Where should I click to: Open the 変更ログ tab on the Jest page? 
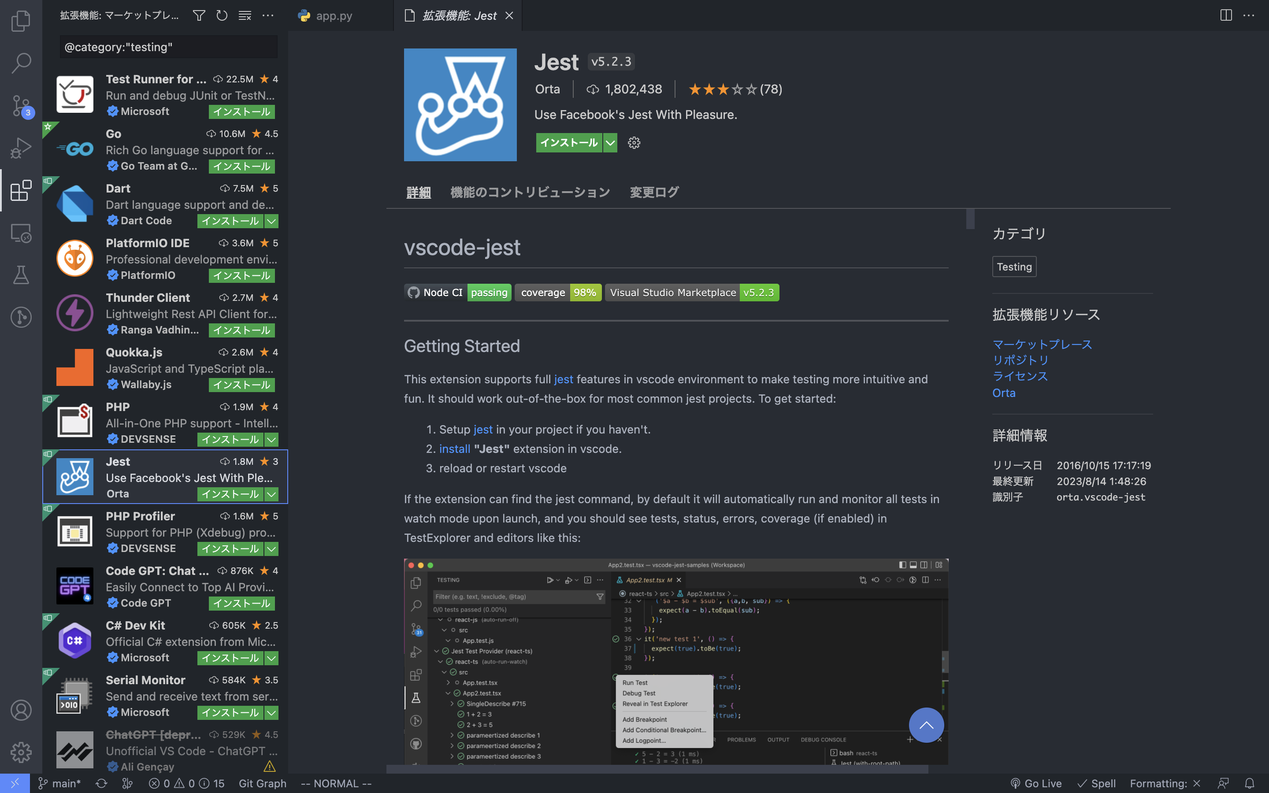tap(654, 192)
